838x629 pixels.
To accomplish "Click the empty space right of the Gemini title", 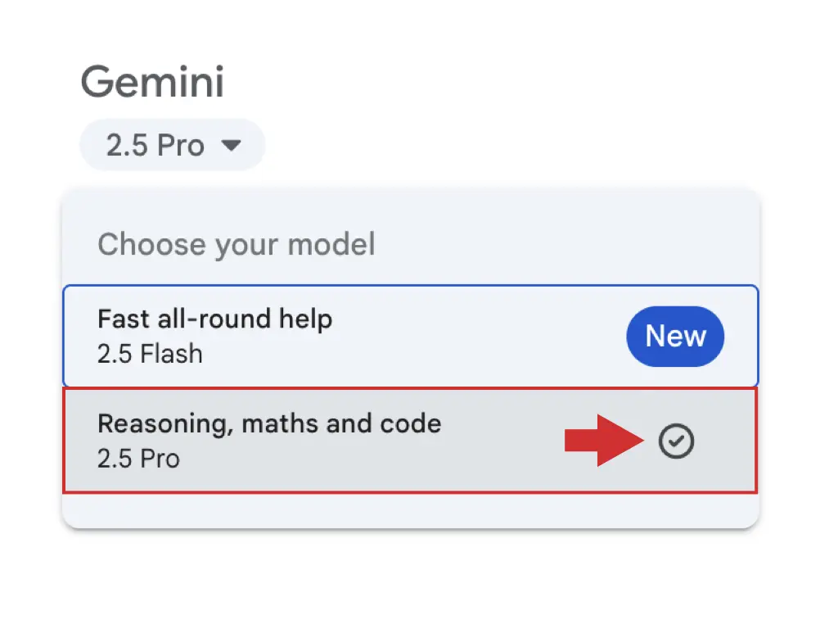I will [491, 82].
